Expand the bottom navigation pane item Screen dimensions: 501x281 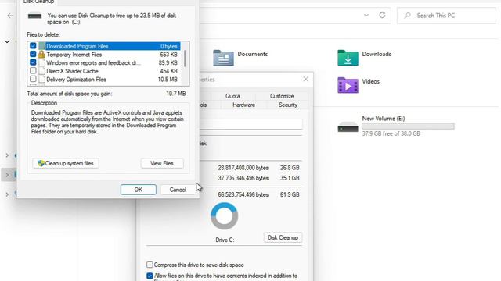click(7, 194)
